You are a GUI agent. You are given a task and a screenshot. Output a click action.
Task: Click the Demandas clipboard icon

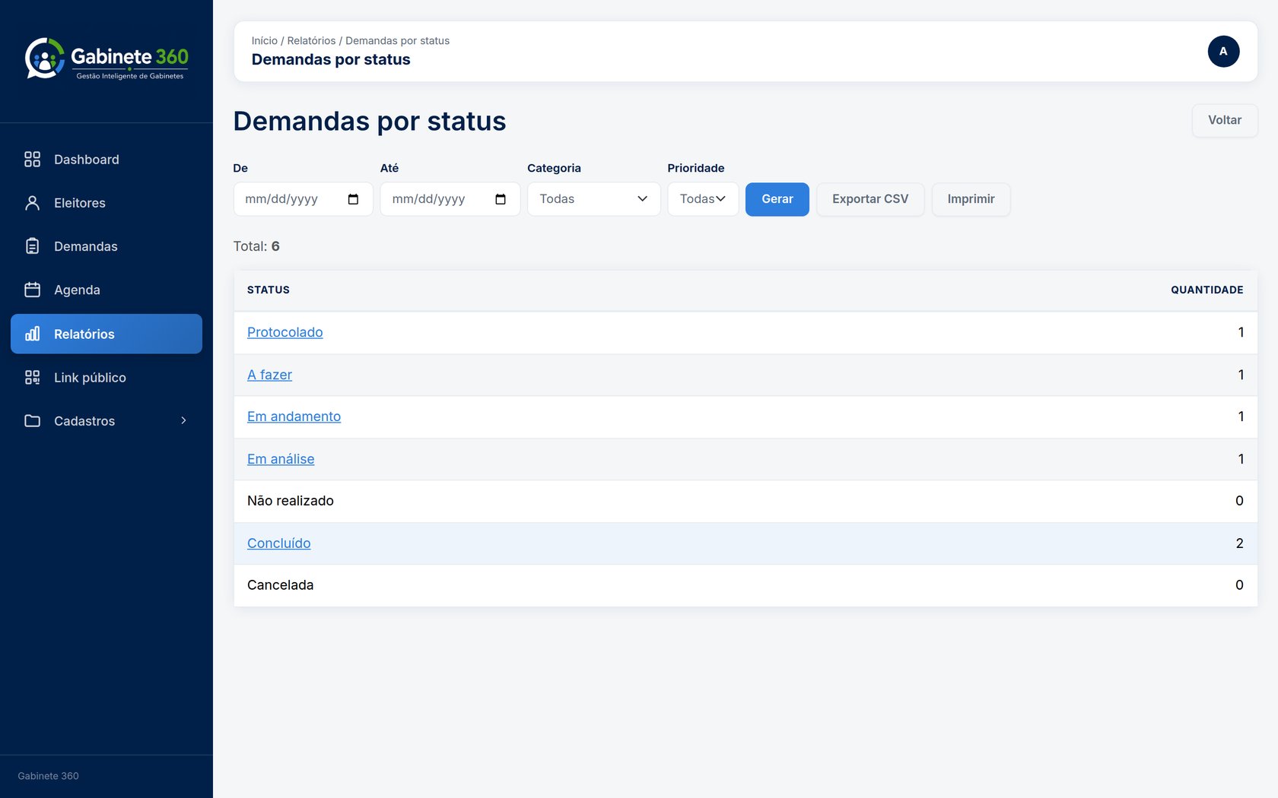[32, 246]
